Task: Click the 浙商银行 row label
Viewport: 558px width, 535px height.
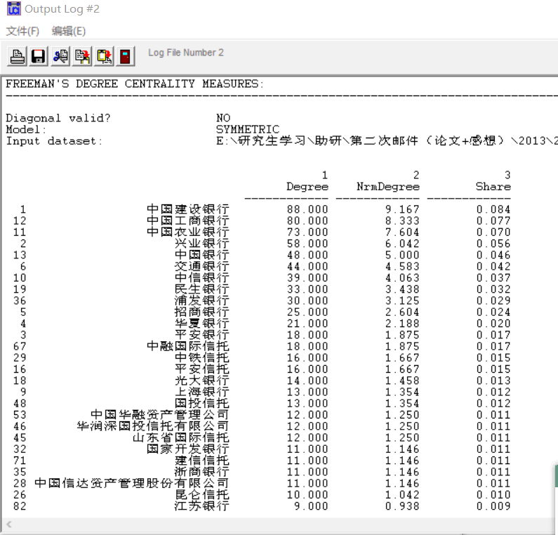Action: [x=201, y=472]
